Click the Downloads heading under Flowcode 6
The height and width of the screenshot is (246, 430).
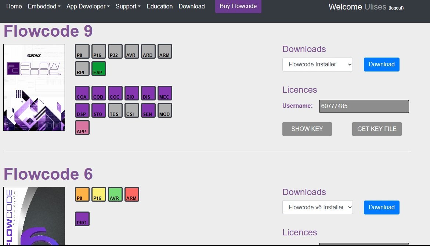pos(304,192)
